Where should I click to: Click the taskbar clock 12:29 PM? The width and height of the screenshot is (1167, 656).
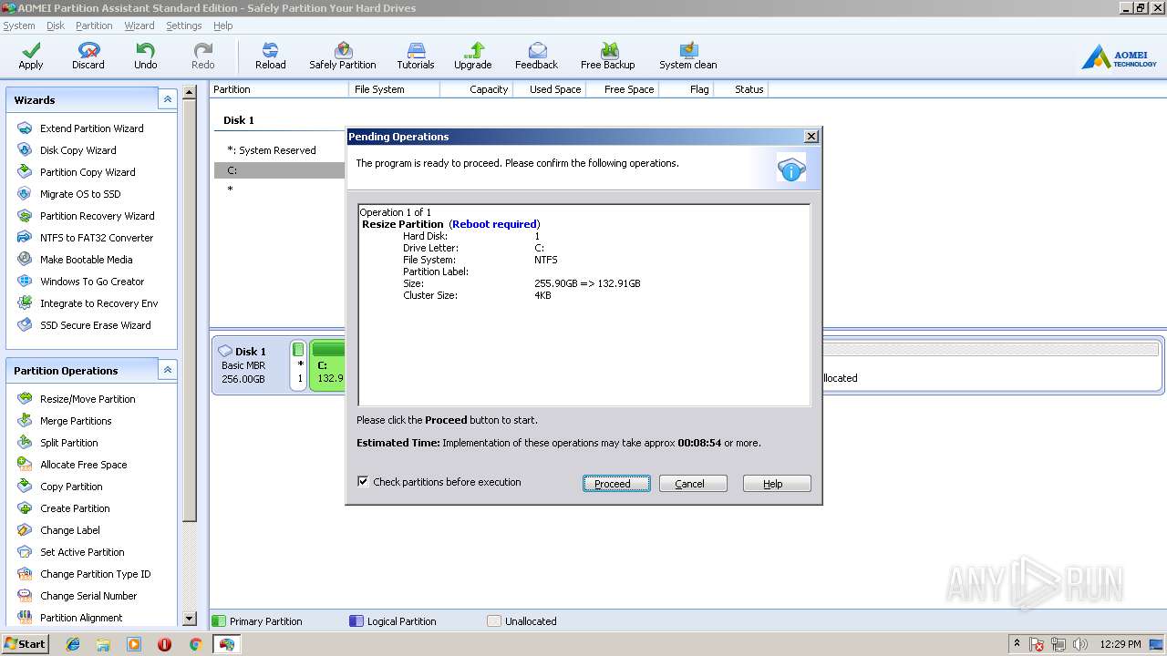click(x=1121, y=644)
